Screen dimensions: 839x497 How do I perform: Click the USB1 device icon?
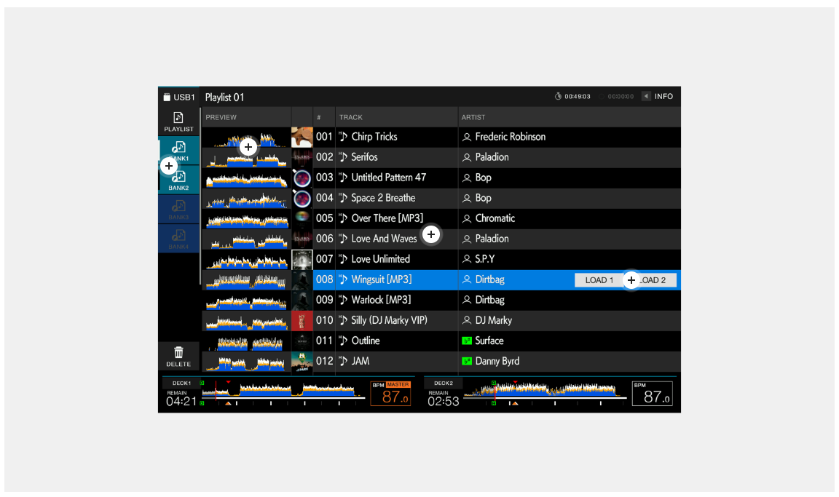tap(167, 97)
